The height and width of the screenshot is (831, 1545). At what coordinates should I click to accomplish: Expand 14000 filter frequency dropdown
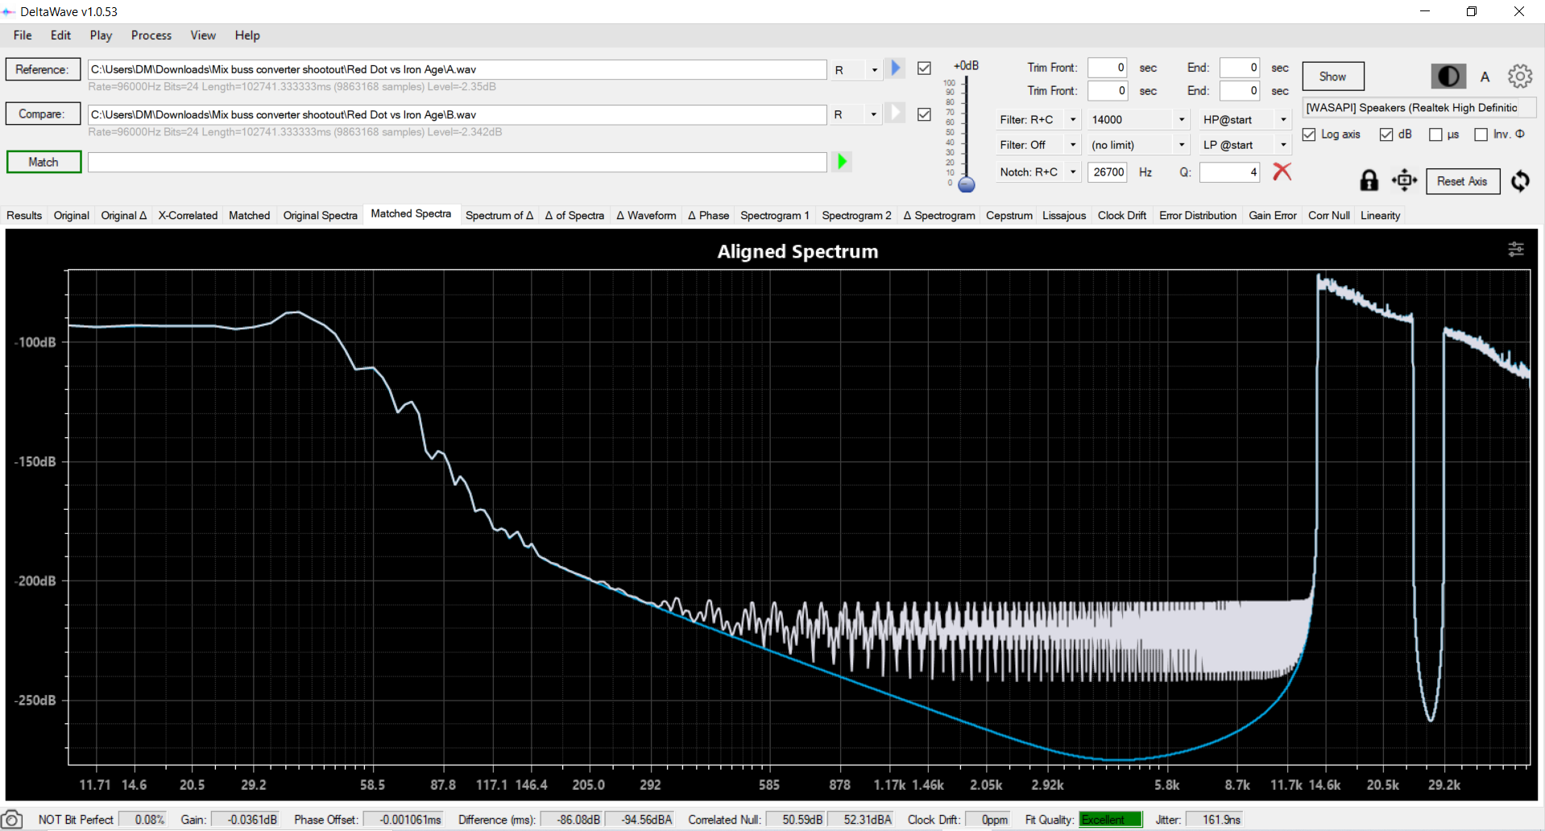pyautogui.click(x=1182, y=120)
